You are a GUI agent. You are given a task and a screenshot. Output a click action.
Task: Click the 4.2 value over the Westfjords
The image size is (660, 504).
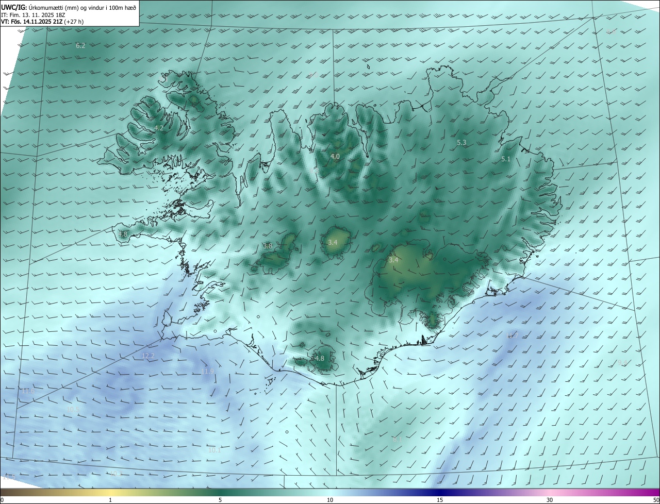[159, 128]
